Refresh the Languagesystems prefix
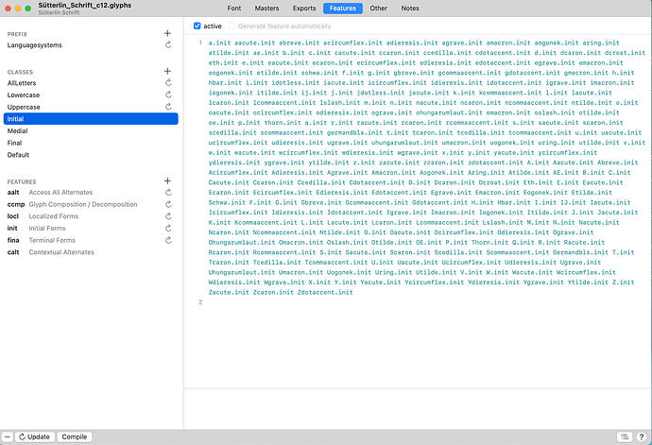This screenshot has height=445, width=652. [168, 45]
